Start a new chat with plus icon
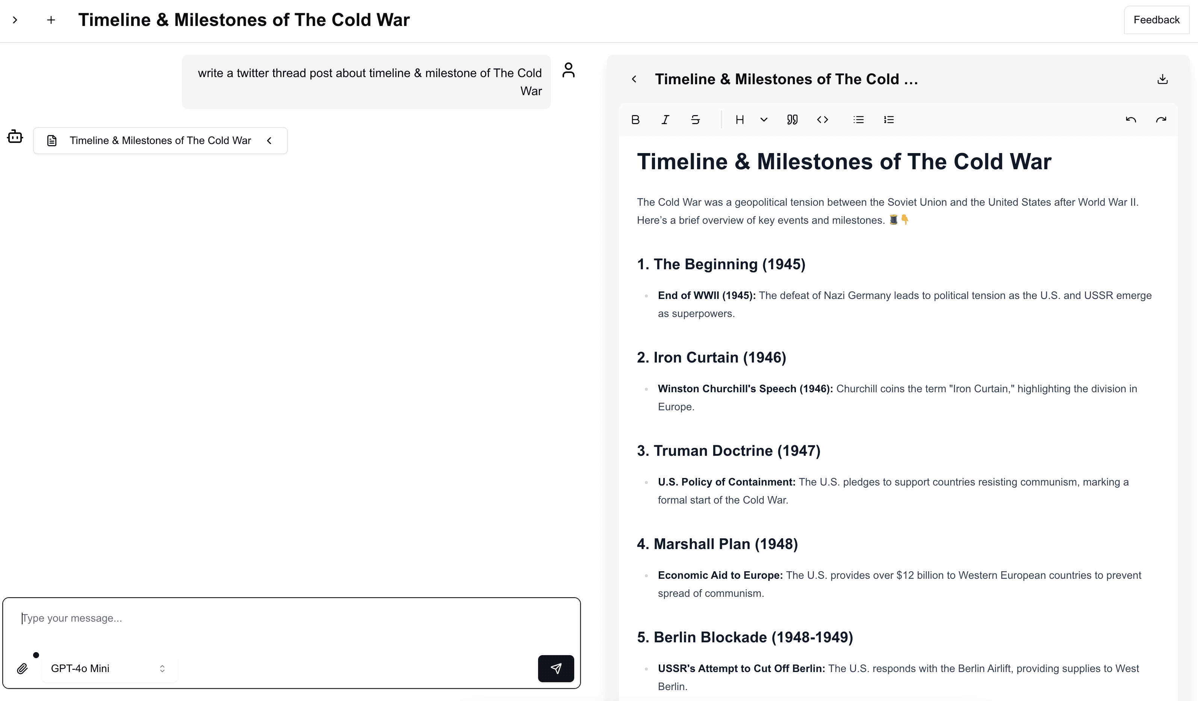Image resolution: width=1198 pixels, height=701 pixels. 51,20
